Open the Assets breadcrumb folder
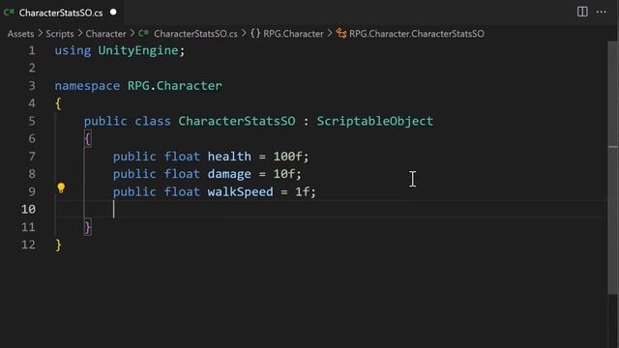 [20, 34]
